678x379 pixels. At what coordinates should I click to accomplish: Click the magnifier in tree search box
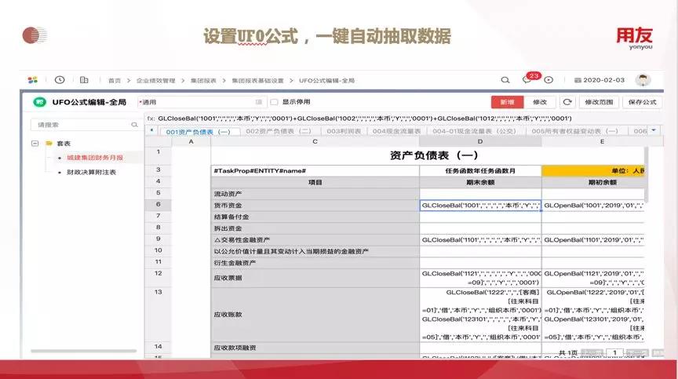134,125
